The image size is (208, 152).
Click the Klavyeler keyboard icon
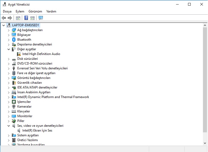coord(14,111)
